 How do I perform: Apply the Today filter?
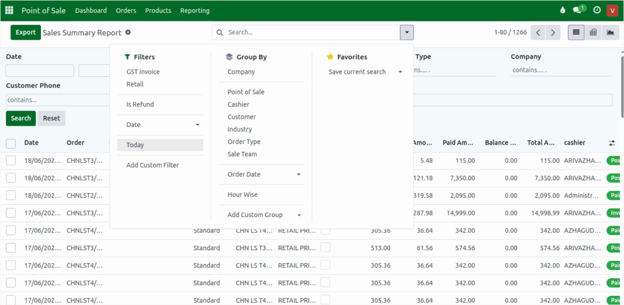(160, 145)
